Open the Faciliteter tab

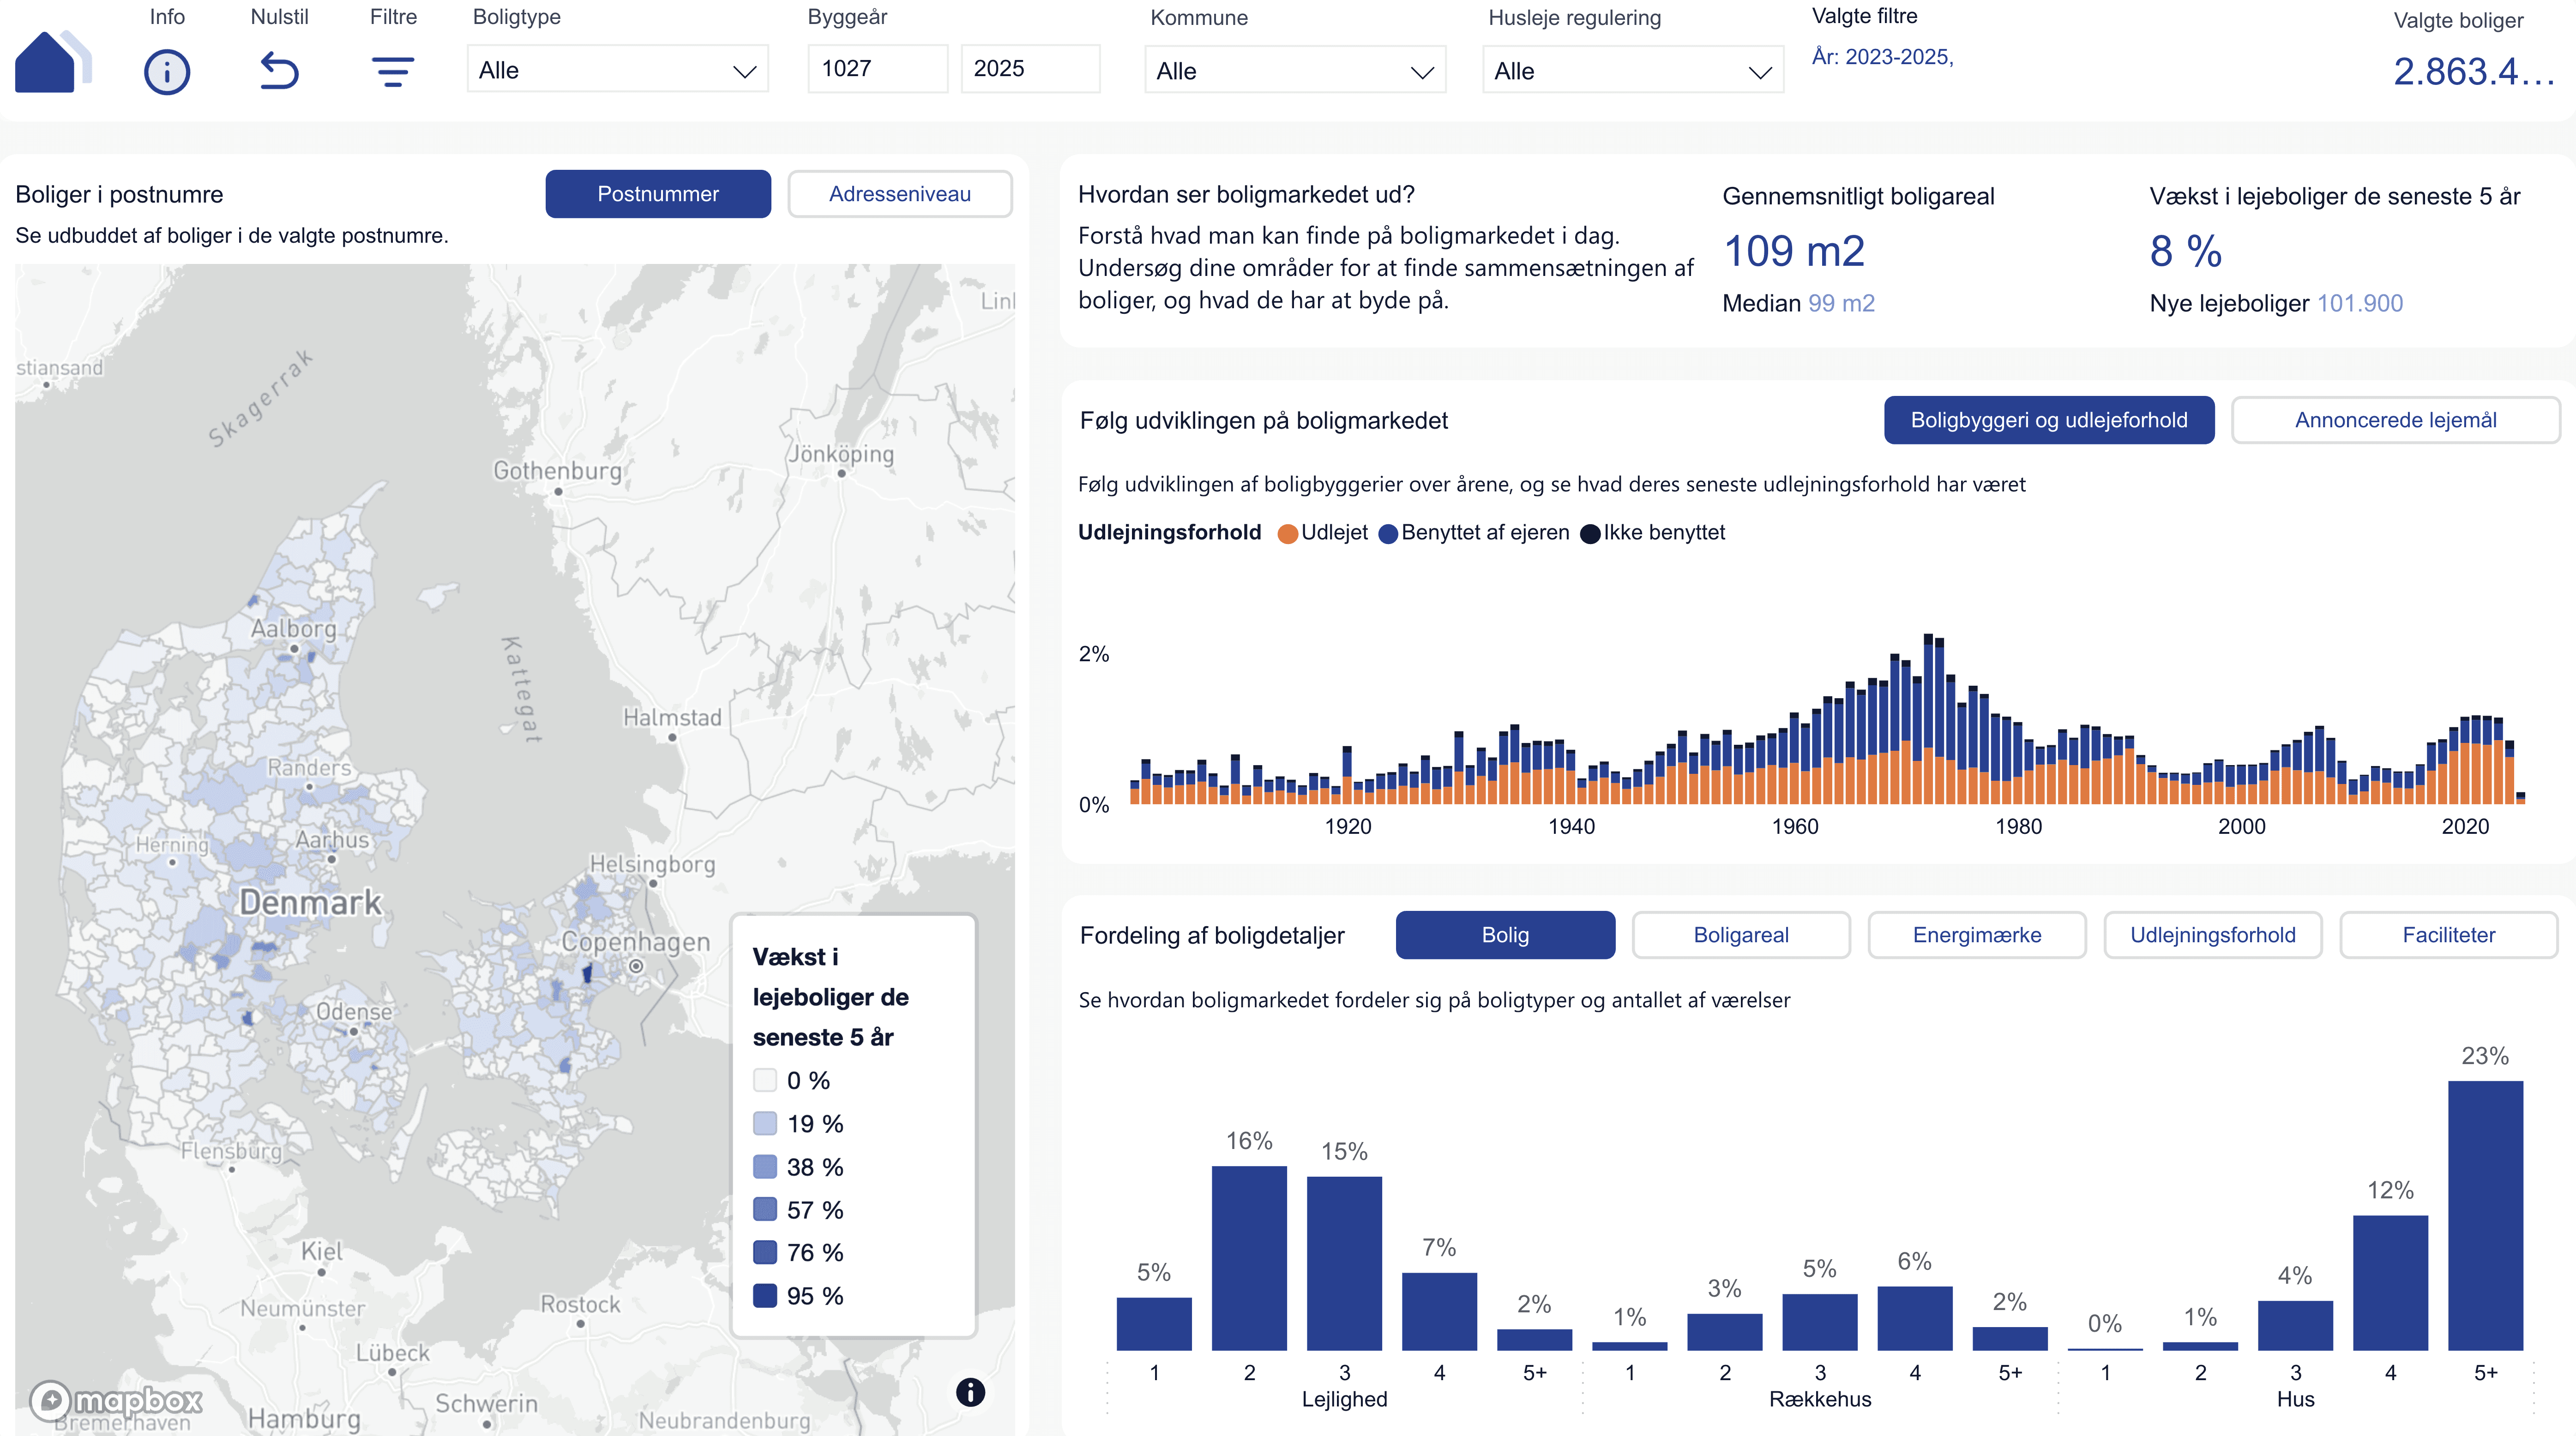coord(2448,935)
